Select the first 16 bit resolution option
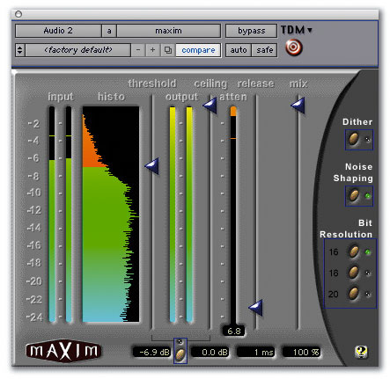 pyautogui.click(x=353, y=251)
